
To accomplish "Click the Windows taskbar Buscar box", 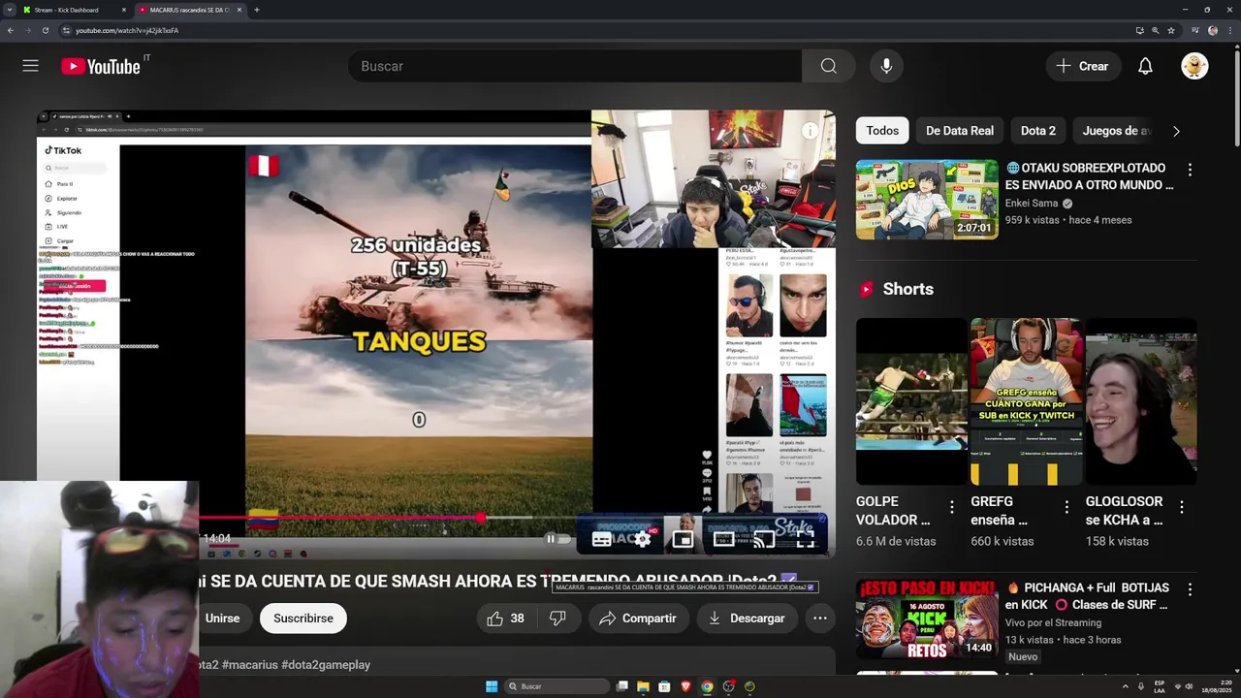I will pyautogui.click(x=556, y=686).
